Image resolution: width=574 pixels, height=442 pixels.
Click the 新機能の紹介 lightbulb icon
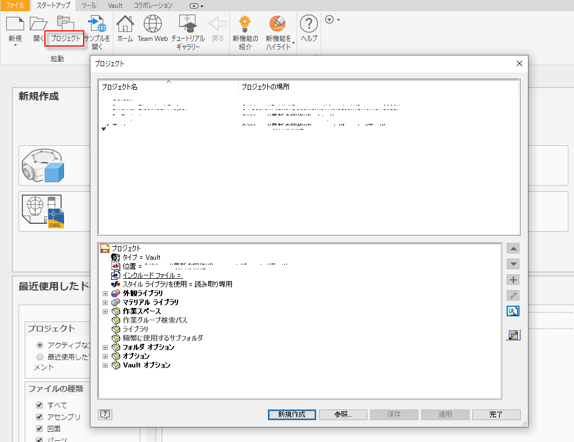245,24
